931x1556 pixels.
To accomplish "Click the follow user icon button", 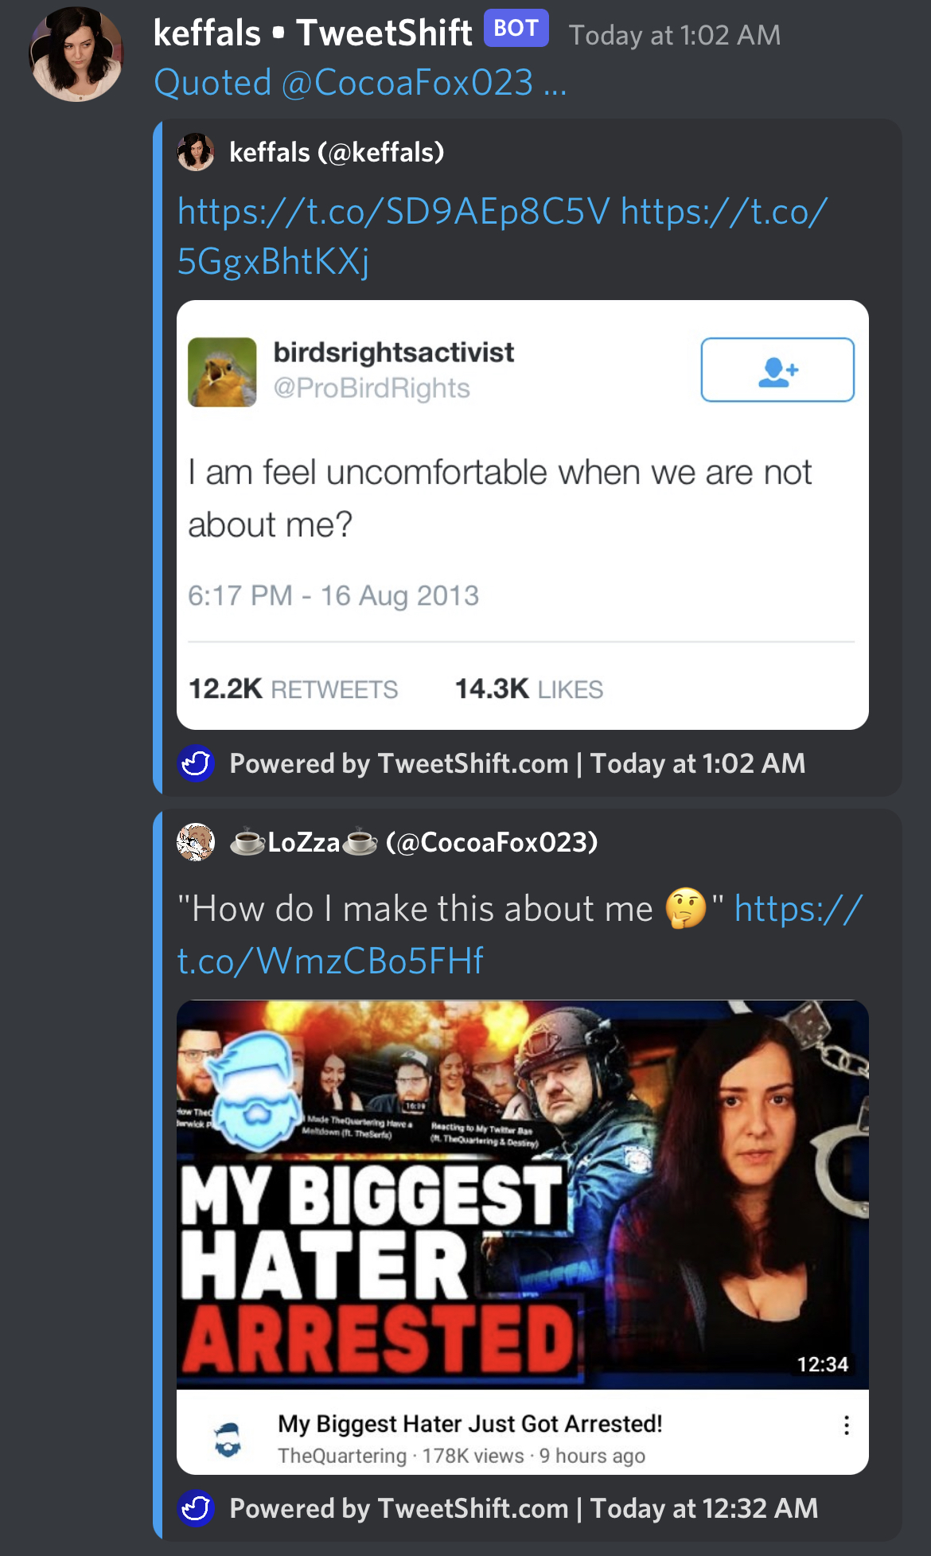I will pyautogui.click(x=777, y=370).
